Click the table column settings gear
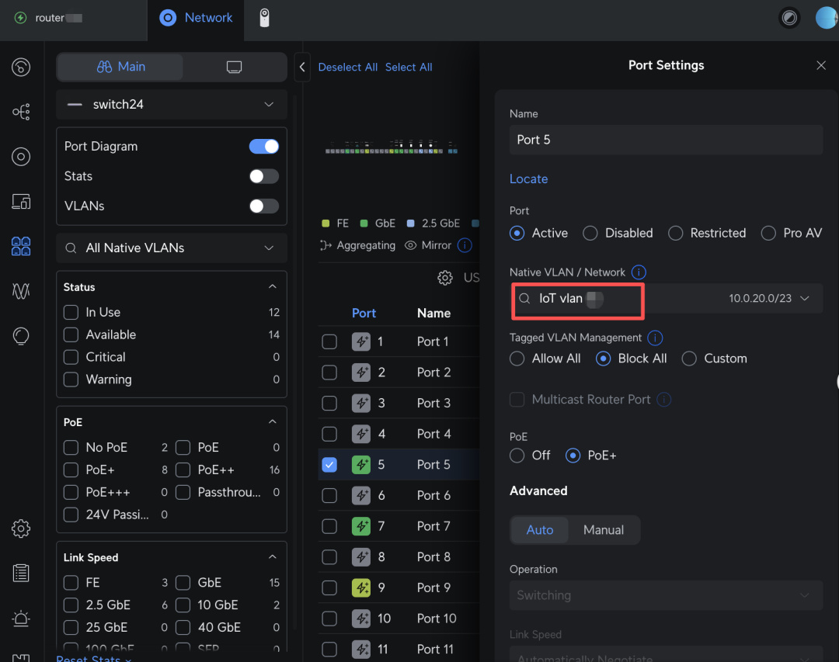 click(444, 278)
